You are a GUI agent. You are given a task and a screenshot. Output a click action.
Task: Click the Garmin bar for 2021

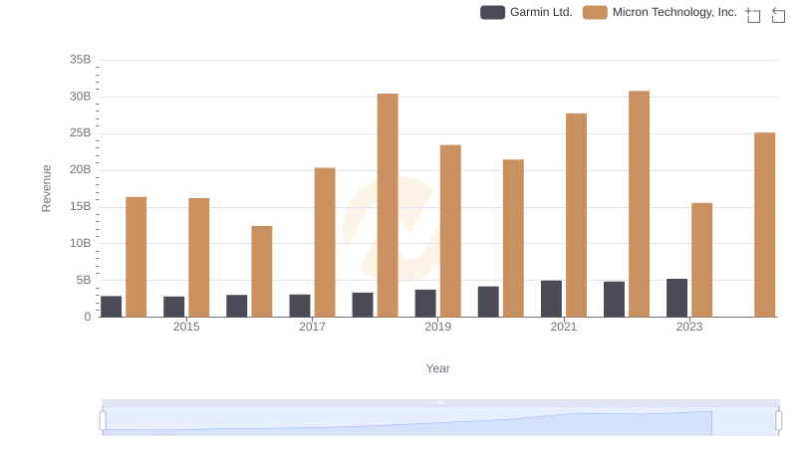pyautogui.click(x=552, y=299)
